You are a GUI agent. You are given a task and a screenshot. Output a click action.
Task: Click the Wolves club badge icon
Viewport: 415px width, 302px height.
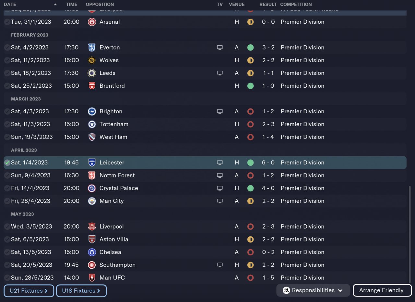(92, 60)
